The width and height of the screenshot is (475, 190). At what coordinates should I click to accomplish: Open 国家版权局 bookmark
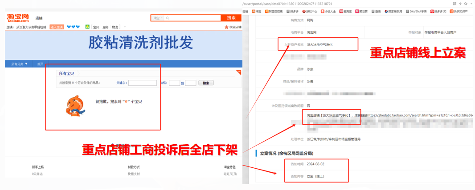point(393,12)
